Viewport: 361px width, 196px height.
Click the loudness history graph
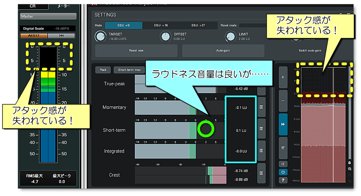tap(323, 125)
